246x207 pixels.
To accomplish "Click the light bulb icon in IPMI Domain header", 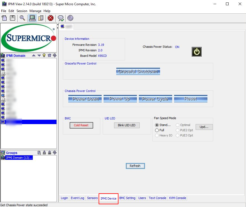I will click(x=44, y=55).
